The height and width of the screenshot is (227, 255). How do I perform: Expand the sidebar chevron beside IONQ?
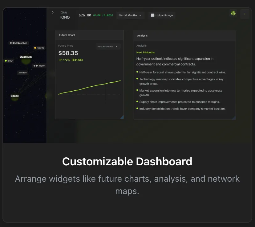pyautogui.click(x=53, y=12)
